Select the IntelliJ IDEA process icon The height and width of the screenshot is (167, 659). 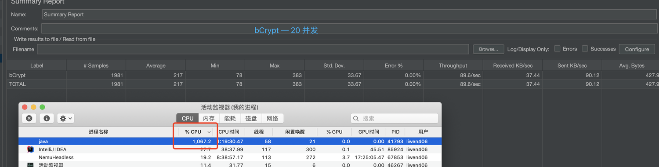coord(30,149)
